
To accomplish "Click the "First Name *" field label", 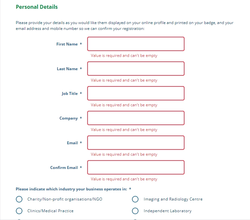I will click(x=67, y=44).
